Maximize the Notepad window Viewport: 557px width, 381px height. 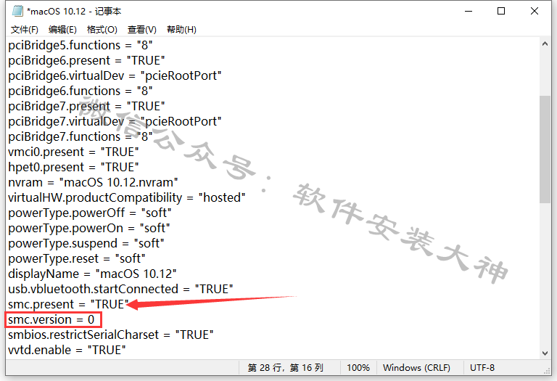point(501,11)
